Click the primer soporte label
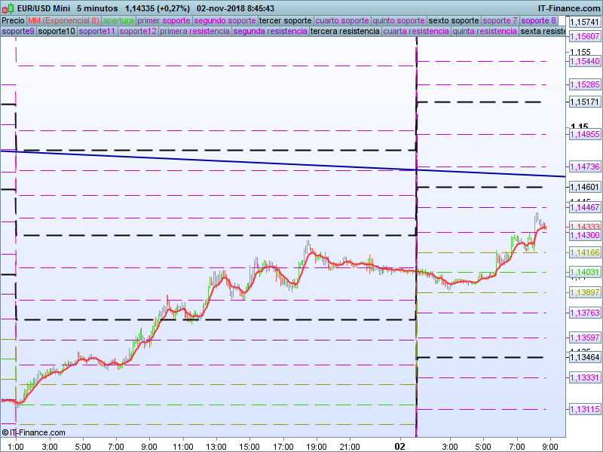The height and width of the screenshot is (452, 603). 164,21
